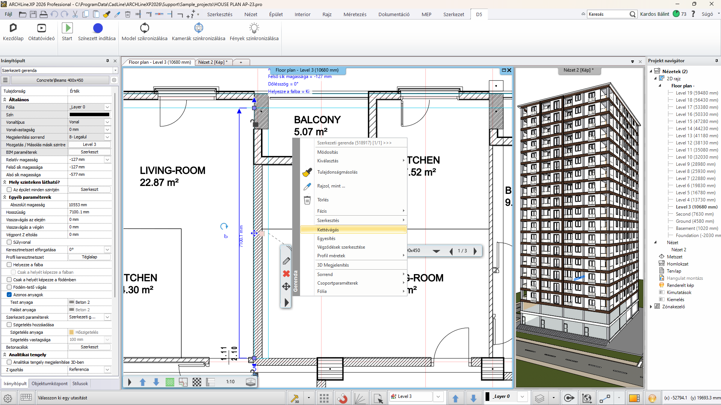Click Színezett indítása blue circle icon
The image size is (721, 405).
[x=98, y=28]
